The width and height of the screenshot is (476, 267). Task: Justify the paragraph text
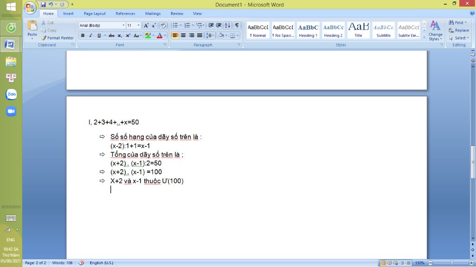click(x=199, y=35)
